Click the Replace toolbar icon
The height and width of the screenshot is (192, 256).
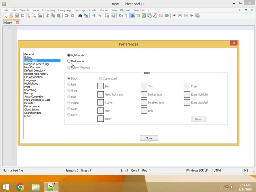tap(86, 15)
